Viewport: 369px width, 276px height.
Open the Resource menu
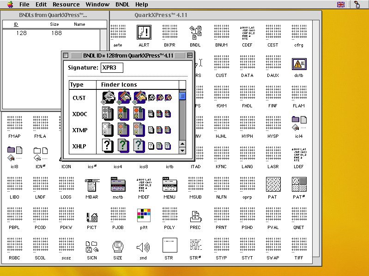[x=66, y=5]
